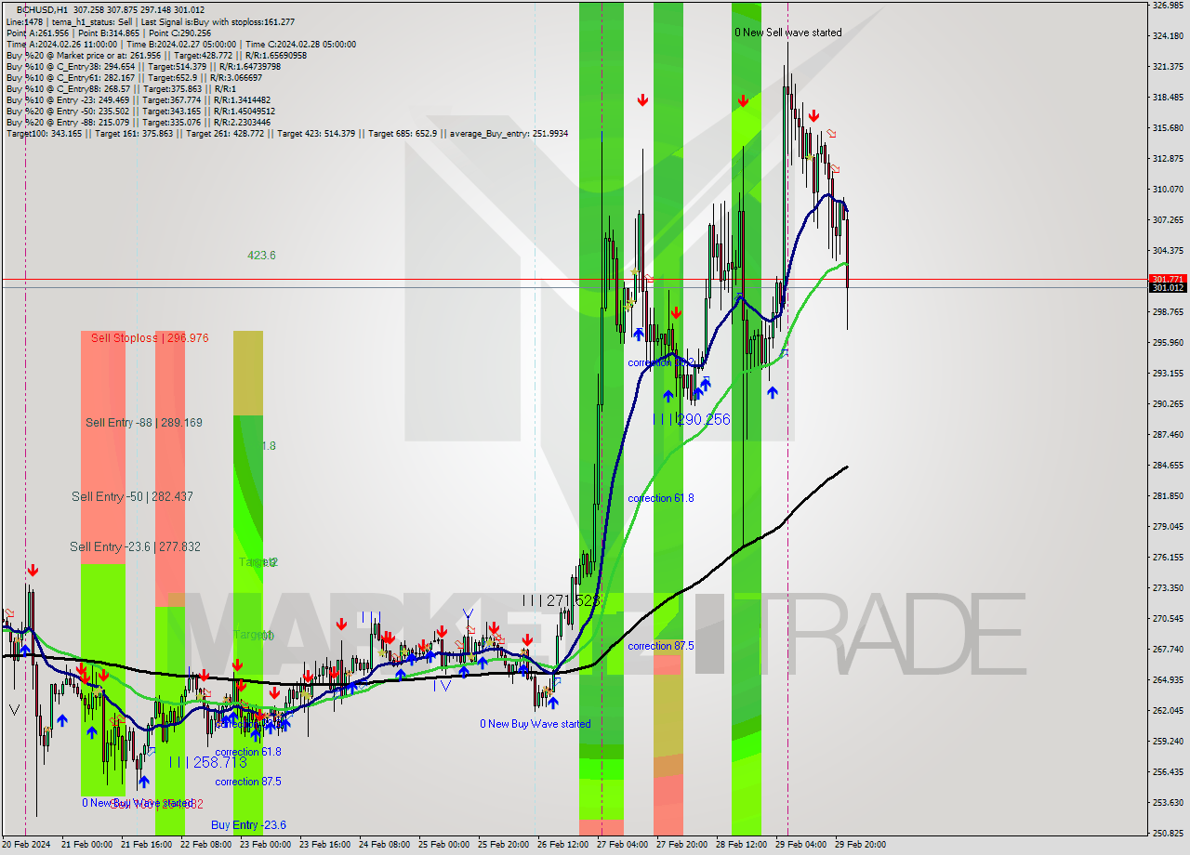This screenshot has width=1190, height=855.
Task: Select the black 301.012 current price tag
Action: point(1169,288)
